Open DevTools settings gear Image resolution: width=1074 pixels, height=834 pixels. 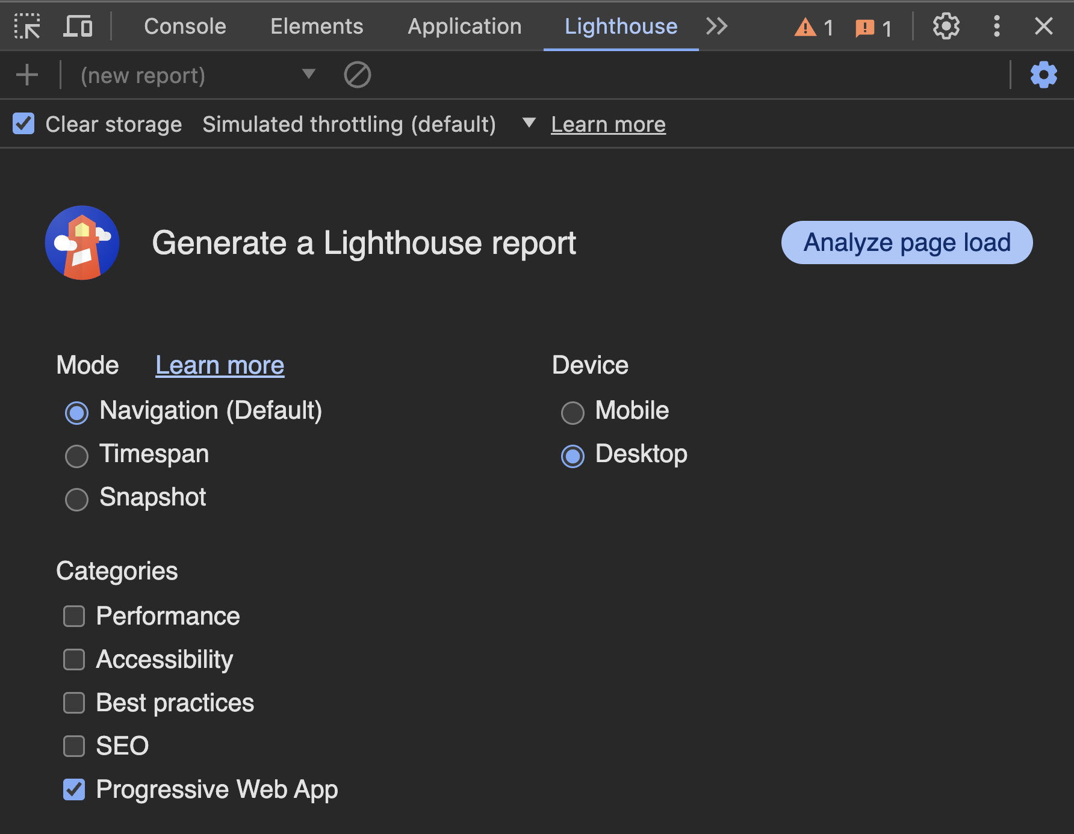(946, 26)
